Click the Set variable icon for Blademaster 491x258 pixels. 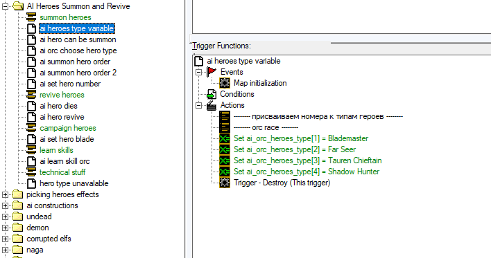225,138
